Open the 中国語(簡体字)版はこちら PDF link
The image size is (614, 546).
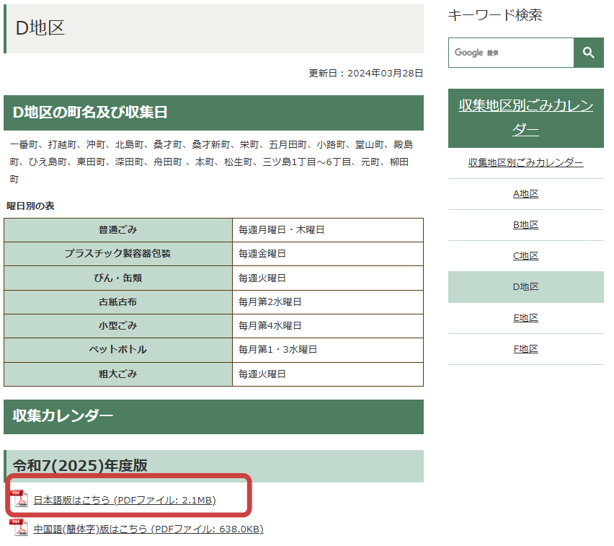tap(148, 529)
